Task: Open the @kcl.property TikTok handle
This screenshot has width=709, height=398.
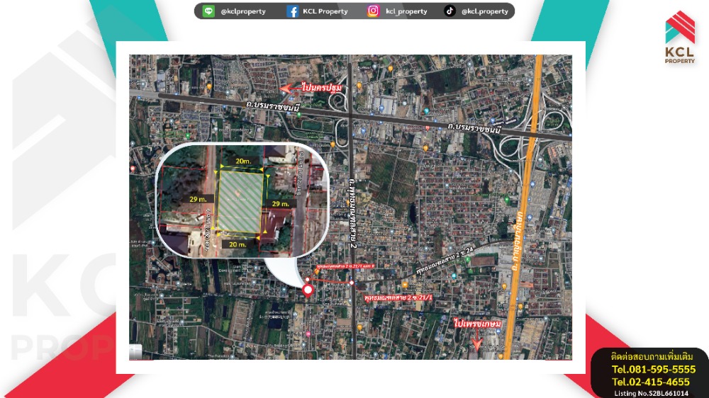Action: tap(485, 11)
